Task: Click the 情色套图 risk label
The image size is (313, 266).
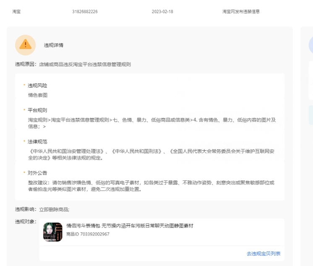Action: coord(38,95)
